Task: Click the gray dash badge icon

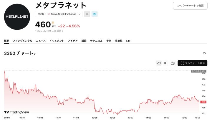Action: coord(87,14)
